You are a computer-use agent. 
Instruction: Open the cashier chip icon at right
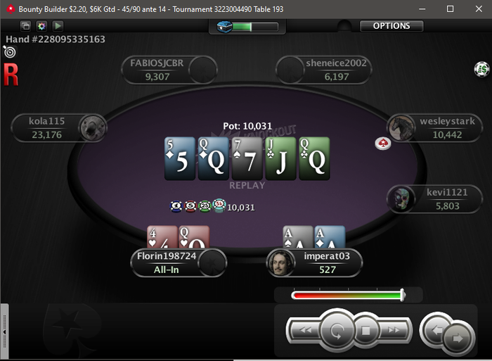tap(481, 69)
